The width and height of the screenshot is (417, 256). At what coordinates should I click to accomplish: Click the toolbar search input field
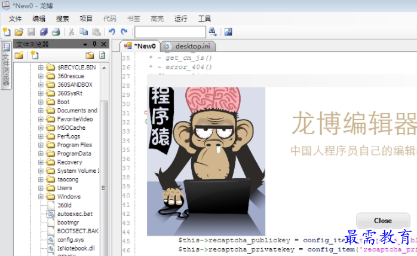pos(170,32)
